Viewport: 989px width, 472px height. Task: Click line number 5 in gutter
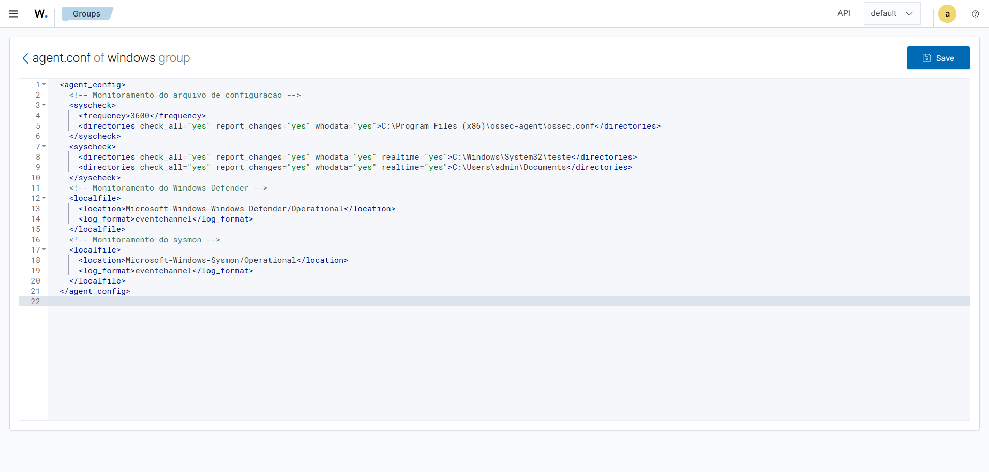point(38,126)
